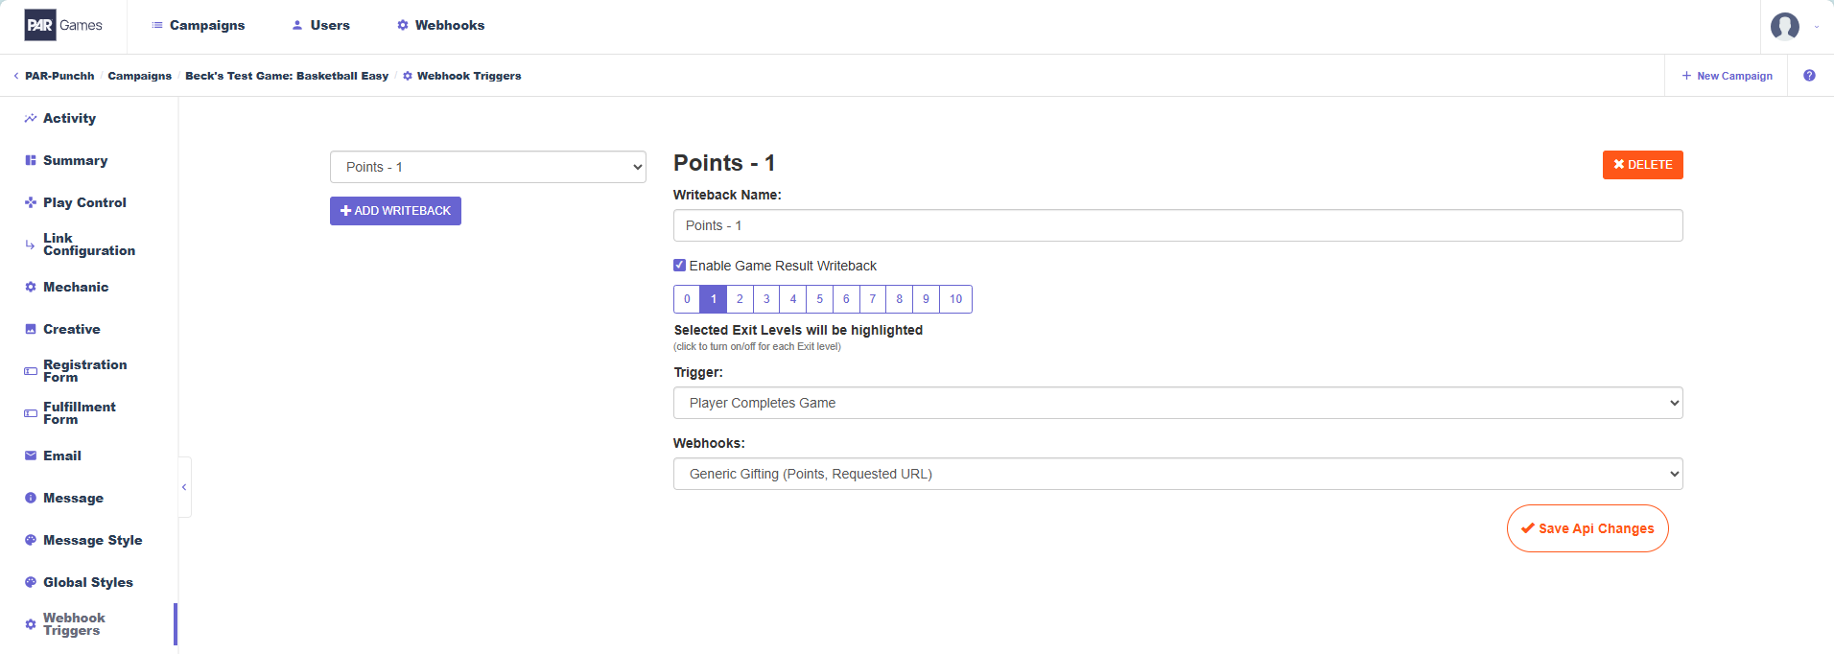
Task: Click Save Api Changes button
Action: (x=1587, y=528)
